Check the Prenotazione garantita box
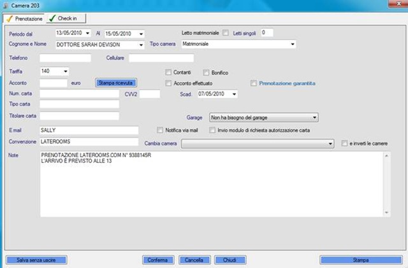This screenshot has height=268, width=408. [x=254, y=83]
